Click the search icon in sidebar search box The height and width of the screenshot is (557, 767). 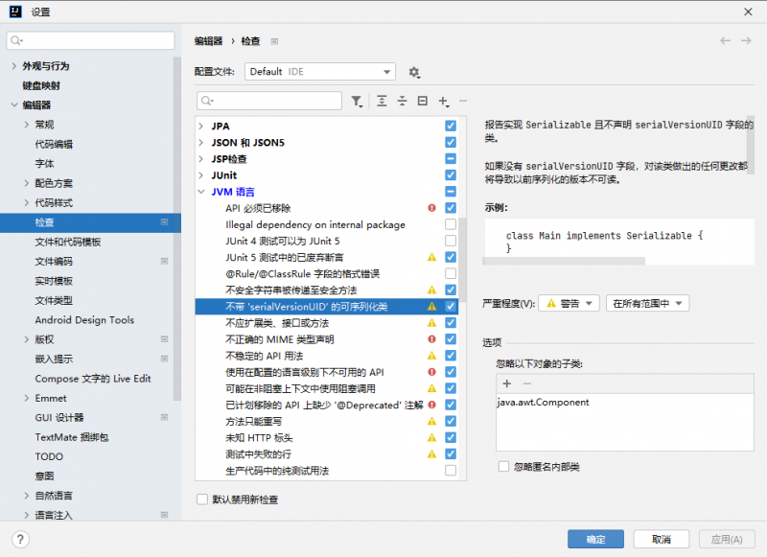[16, 40]
